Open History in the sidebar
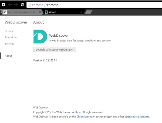 point(9,31)
